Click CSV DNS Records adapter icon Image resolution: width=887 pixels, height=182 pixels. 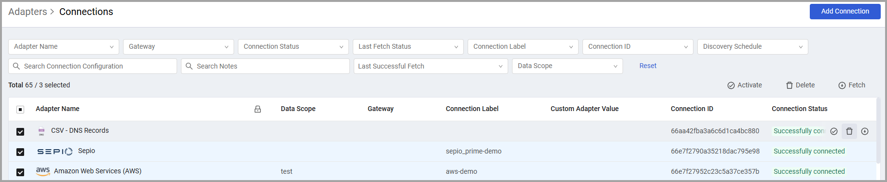42,131
